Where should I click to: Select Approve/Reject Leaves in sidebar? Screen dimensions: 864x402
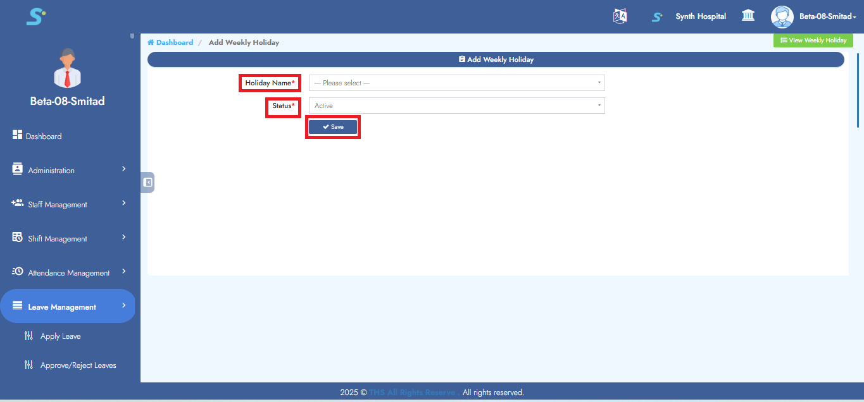78,365
